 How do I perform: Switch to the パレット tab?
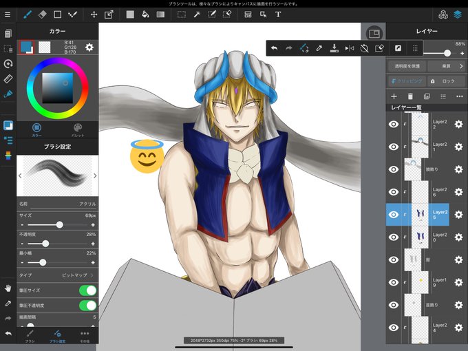78,130
